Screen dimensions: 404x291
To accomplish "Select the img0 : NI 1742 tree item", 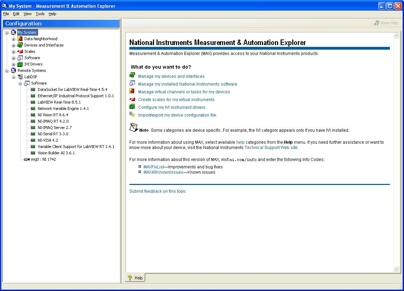I will [43, 159].
